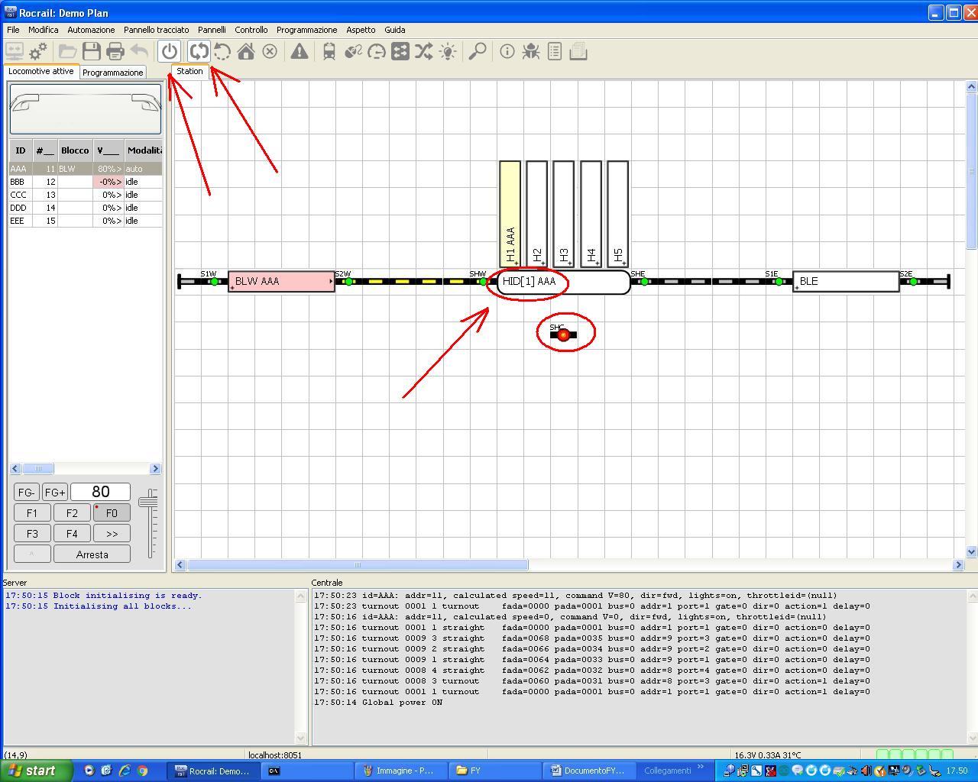Image resolution: width=978 pixels, height=782 pixels.
Task: Click the HID[1] AAA fiddle yard block
Action: click(564, 282)
